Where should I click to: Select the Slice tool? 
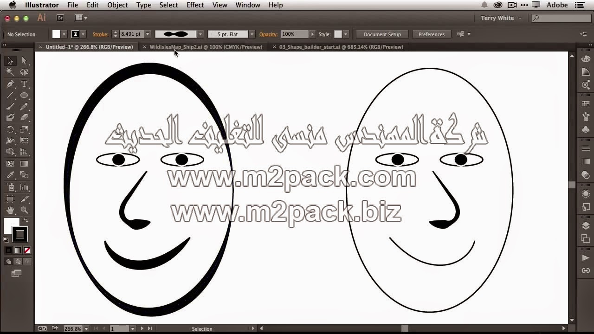(24, 199)
